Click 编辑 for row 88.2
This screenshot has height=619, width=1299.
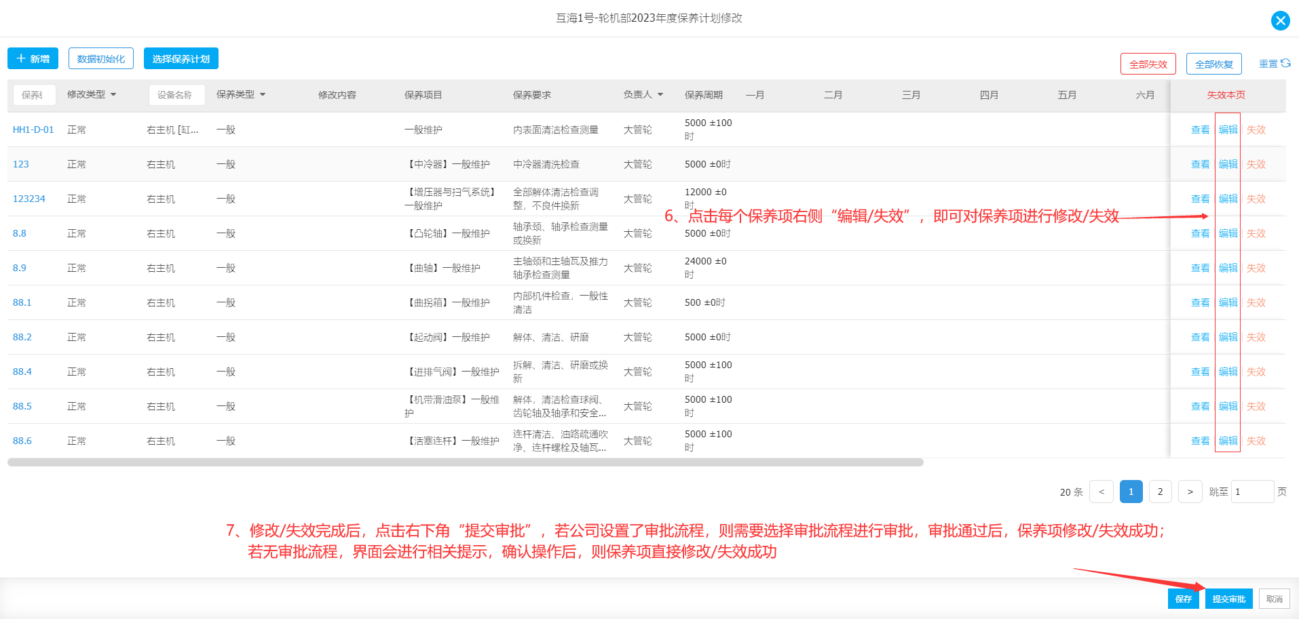1228,337
